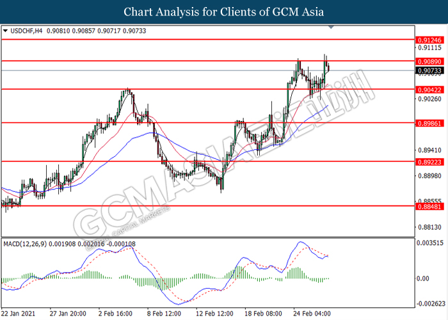This screenshot has width=448, height=320.
Task: Click the 0.88130 price scale value
Action: 429,227
